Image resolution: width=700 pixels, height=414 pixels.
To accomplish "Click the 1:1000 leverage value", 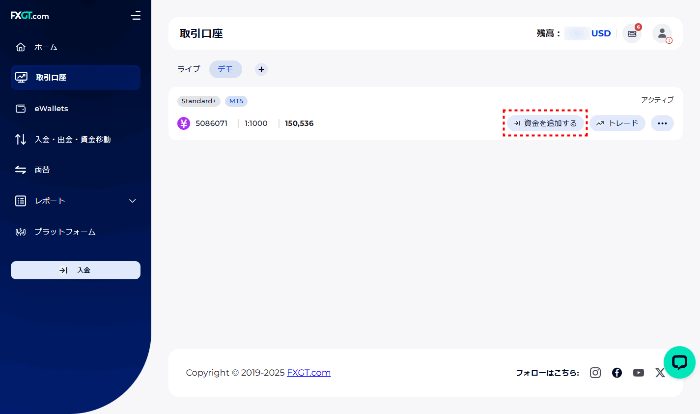I will point(256,123).
